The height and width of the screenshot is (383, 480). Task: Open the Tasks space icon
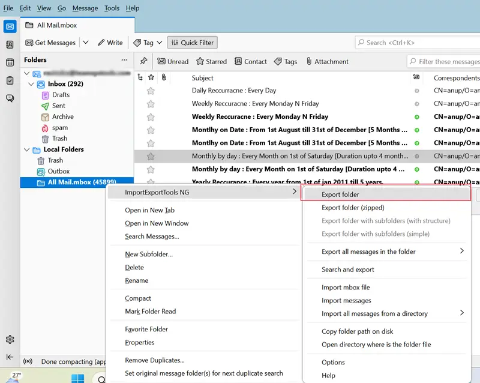click(10, 80)
